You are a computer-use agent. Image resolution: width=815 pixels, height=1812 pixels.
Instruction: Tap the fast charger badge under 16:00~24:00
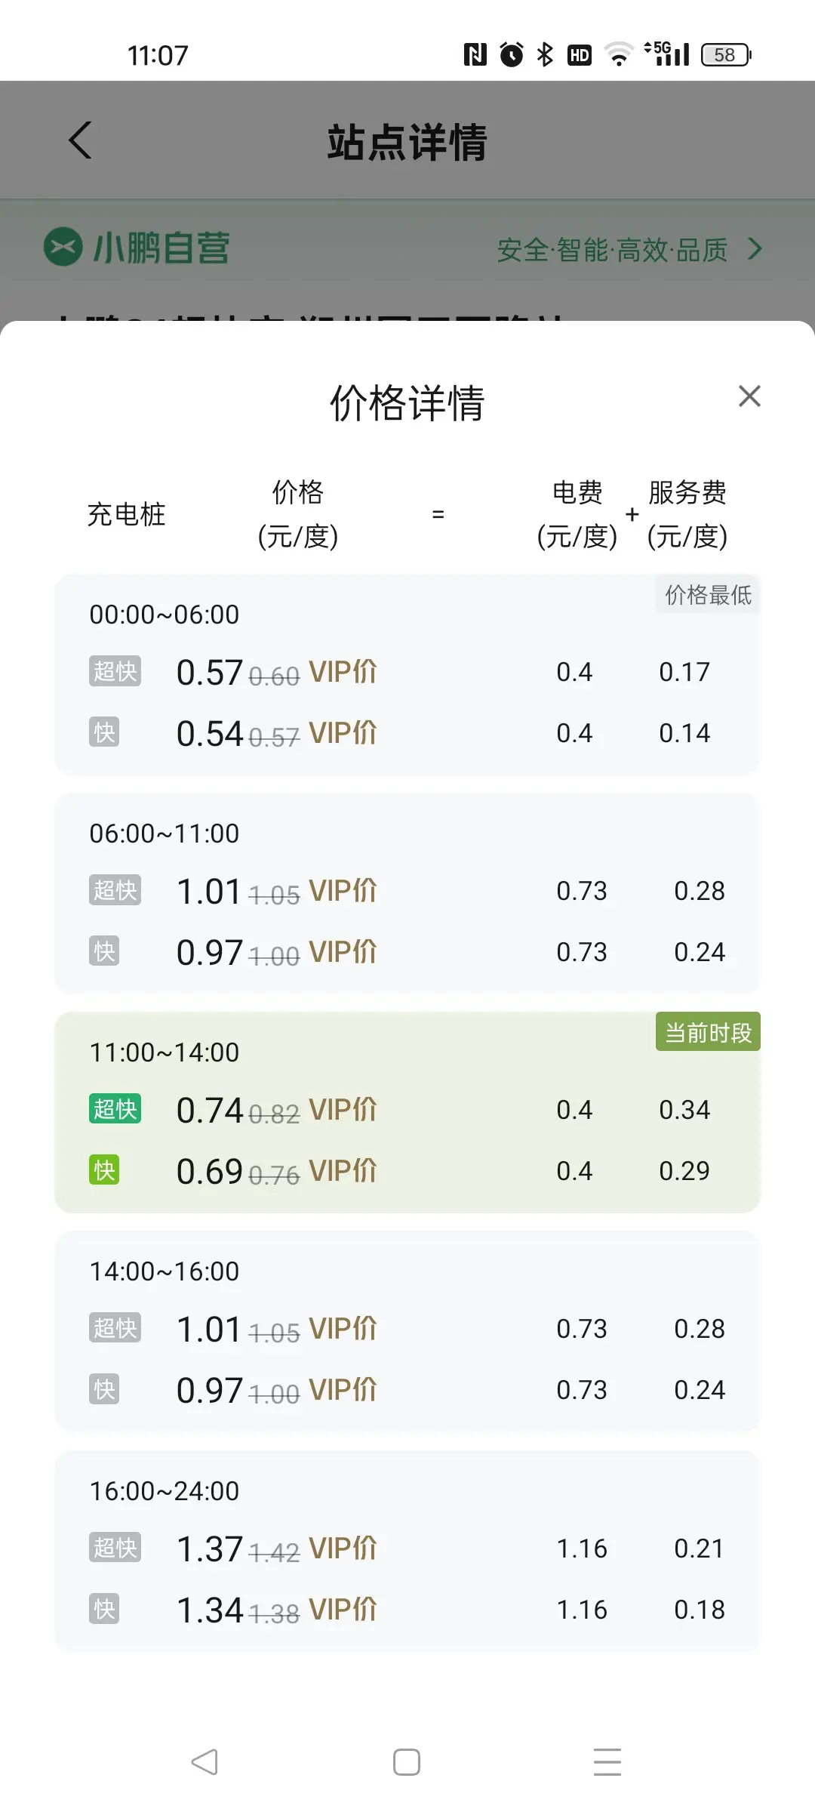tap(104, 1609)
